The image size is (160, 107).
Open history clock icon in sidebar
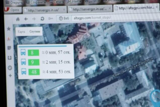pyautogui.click(x=10, y=68)
